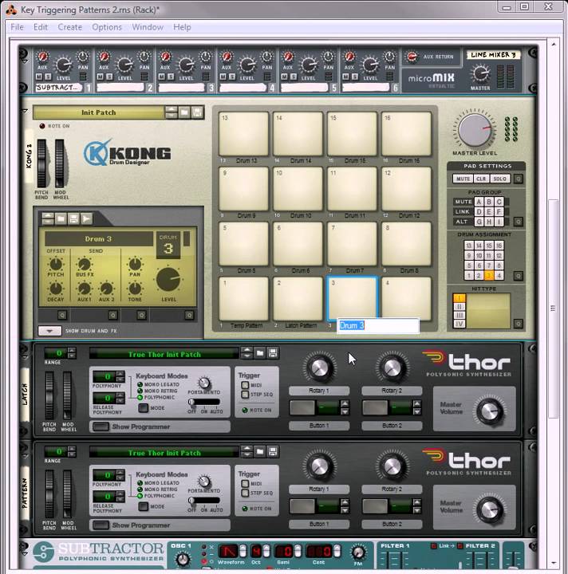Select Hit Type IV

pos(460,324)
